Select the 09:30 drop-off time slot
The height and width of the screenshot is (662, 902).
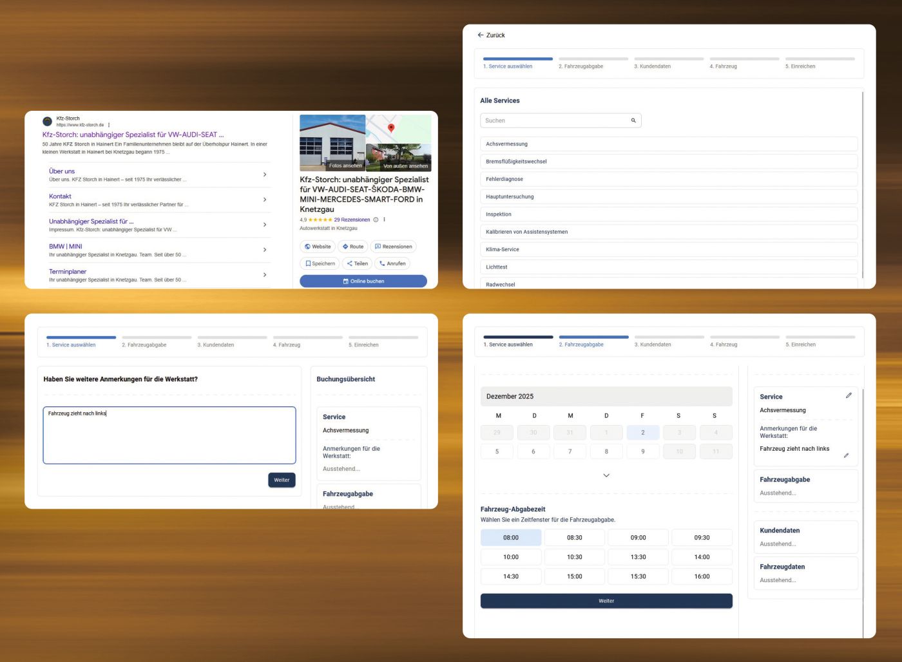[702, 538]
